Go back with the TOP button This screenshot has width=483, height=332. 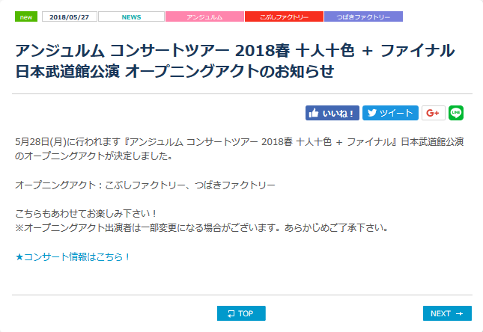[x=241, y=313]
